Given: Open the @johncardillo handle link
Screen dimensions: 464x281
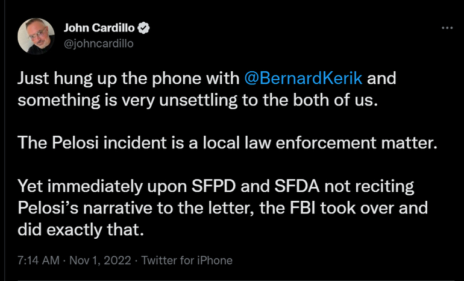Looking at the screenshot, I should [x=98, y=43].
